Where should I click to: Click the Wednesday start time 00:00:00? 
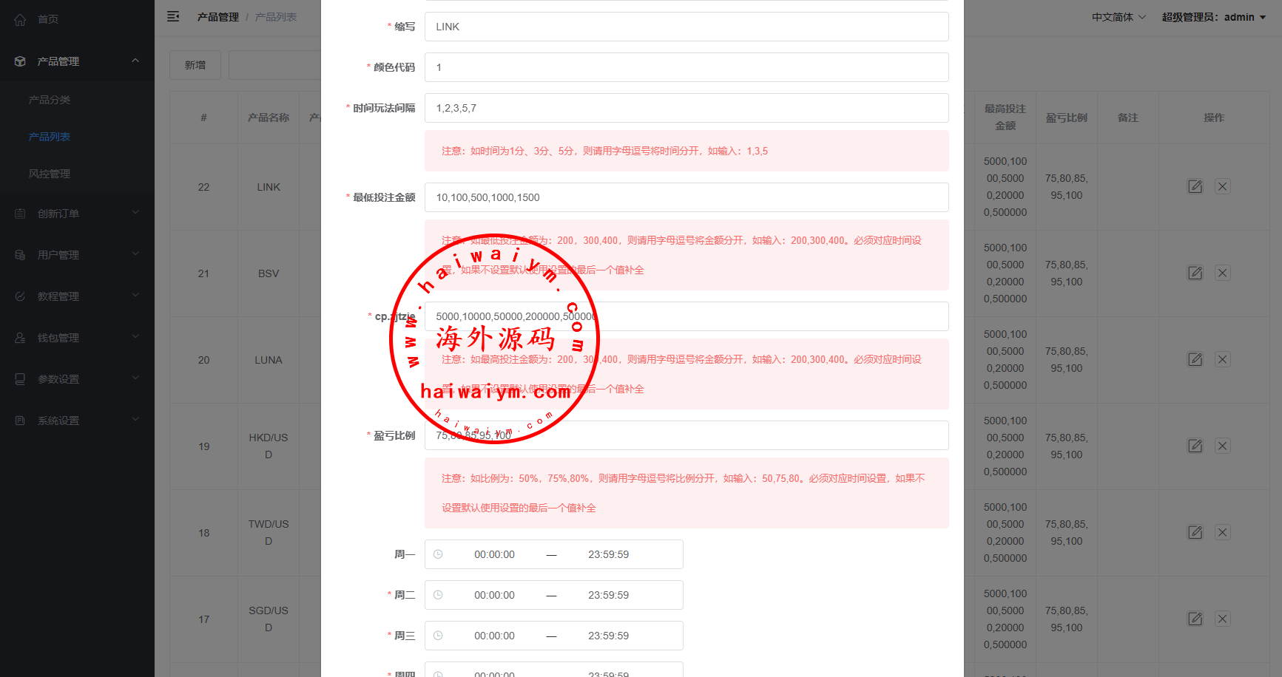coord(494,636)
